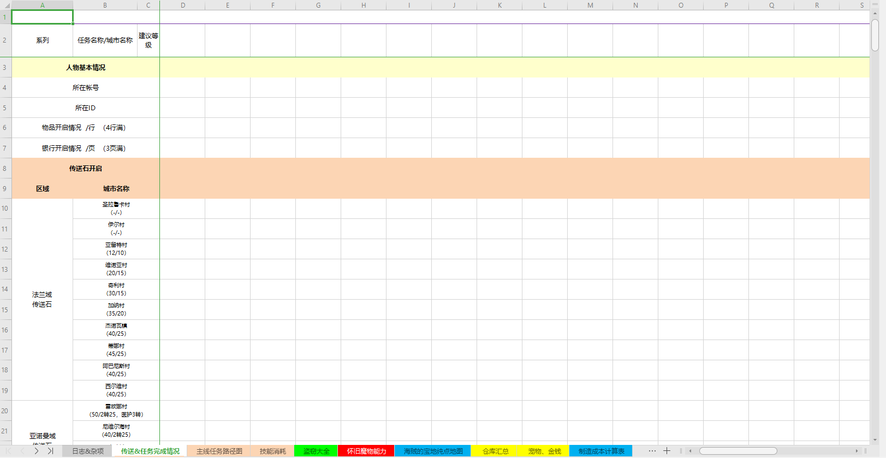Click the 任务名称/城市名称 header cell

click(105, 40)
